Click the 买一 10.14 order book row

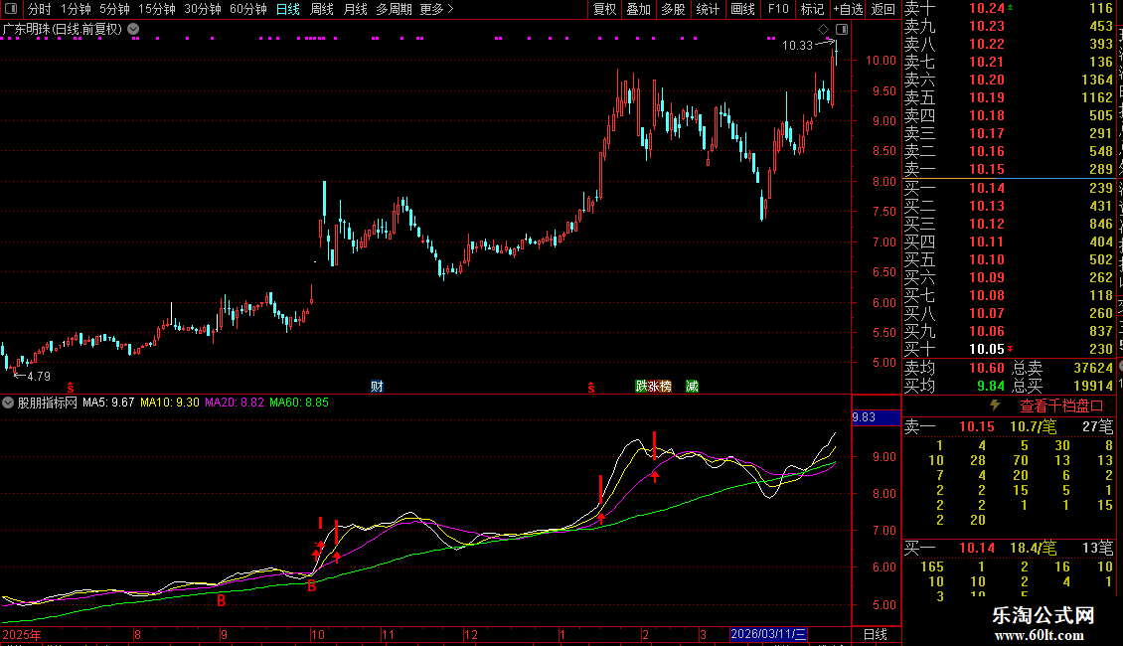pos(1009,188)
